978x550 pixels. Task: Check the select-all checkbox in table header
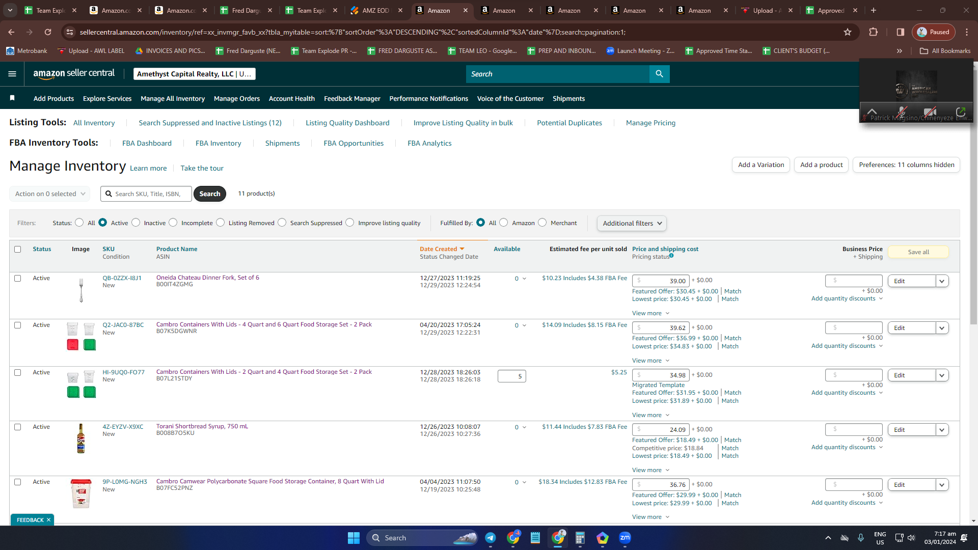(x=18, y=249)
